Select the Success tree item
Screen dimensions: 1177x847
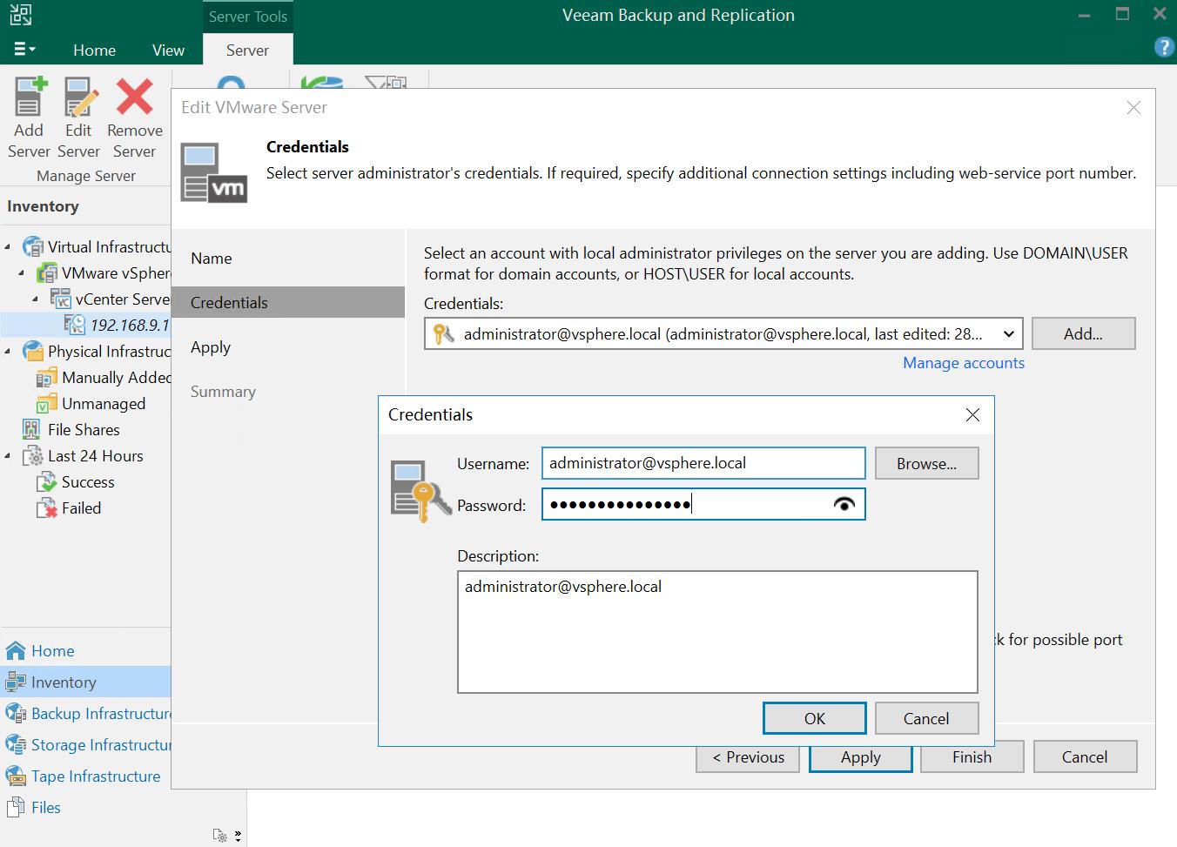click(x=88, y=481)
